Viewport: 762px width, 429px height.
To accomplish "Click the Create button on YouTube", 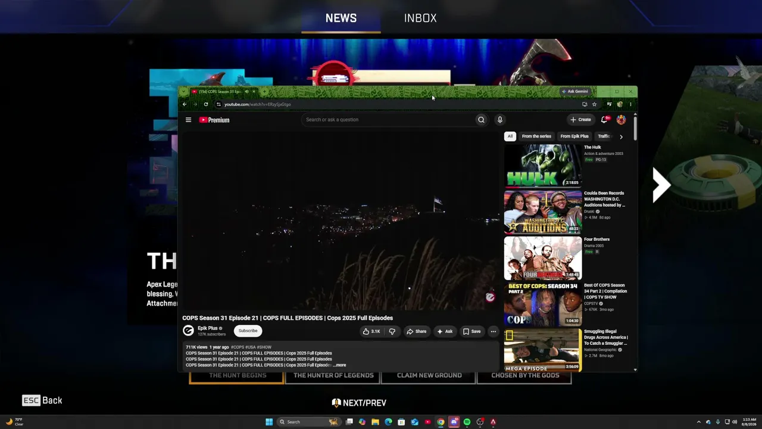I will point(580,120).
